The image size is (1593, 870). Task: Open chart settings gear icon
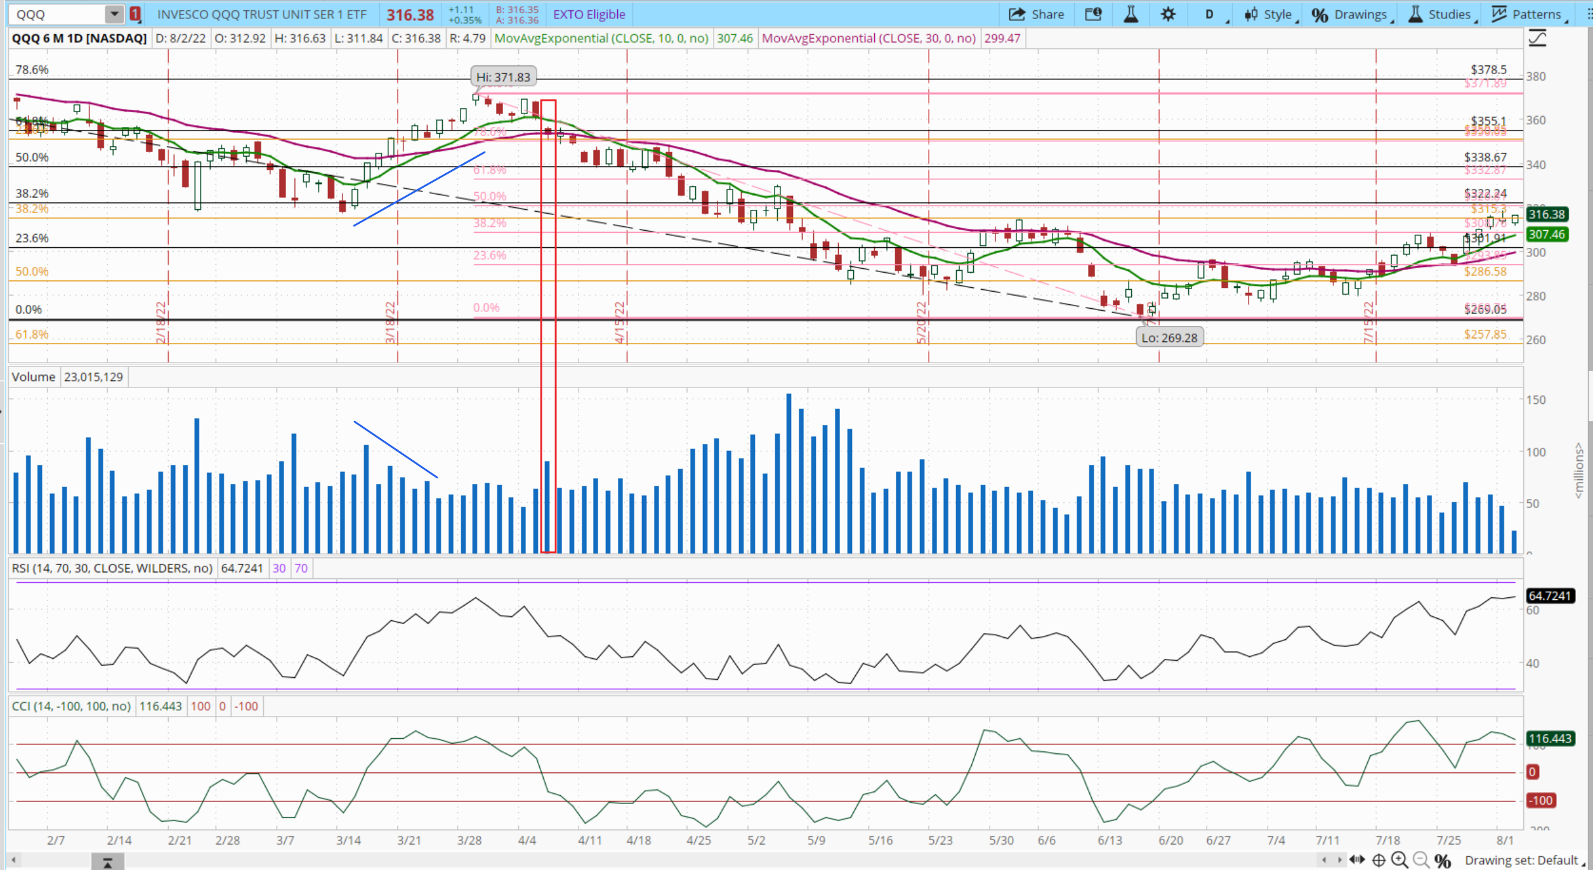click(x=1168, y=14)
